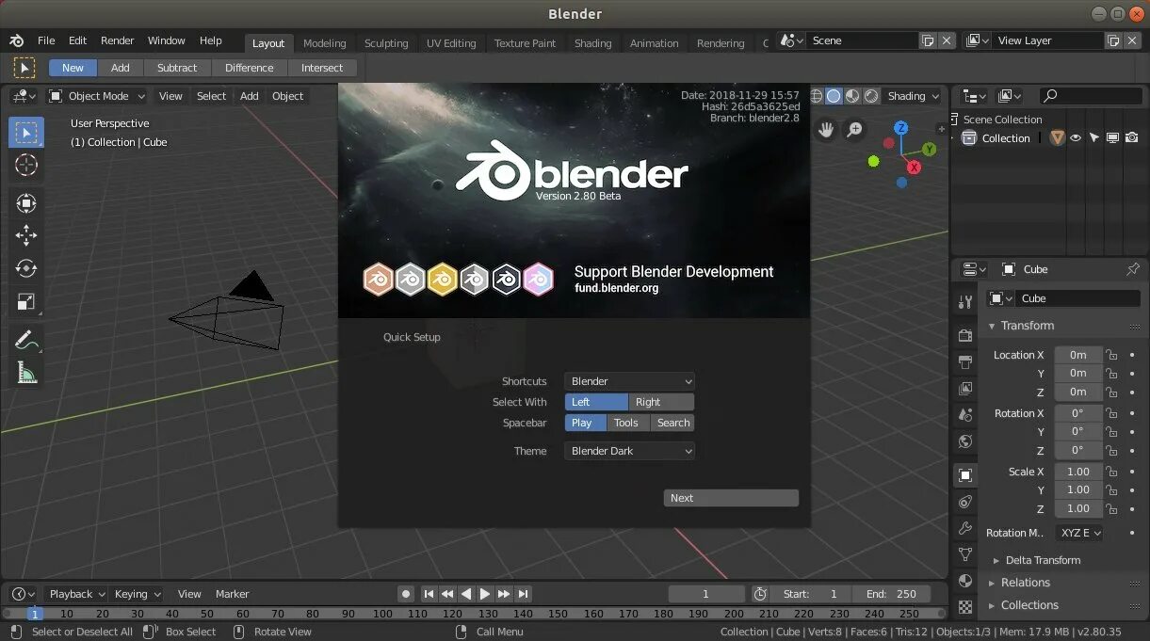Image resolution: width=1150 pixels, height=641 pixels.
Task: Select the Measure ruler tool
Action: (26, 374)
